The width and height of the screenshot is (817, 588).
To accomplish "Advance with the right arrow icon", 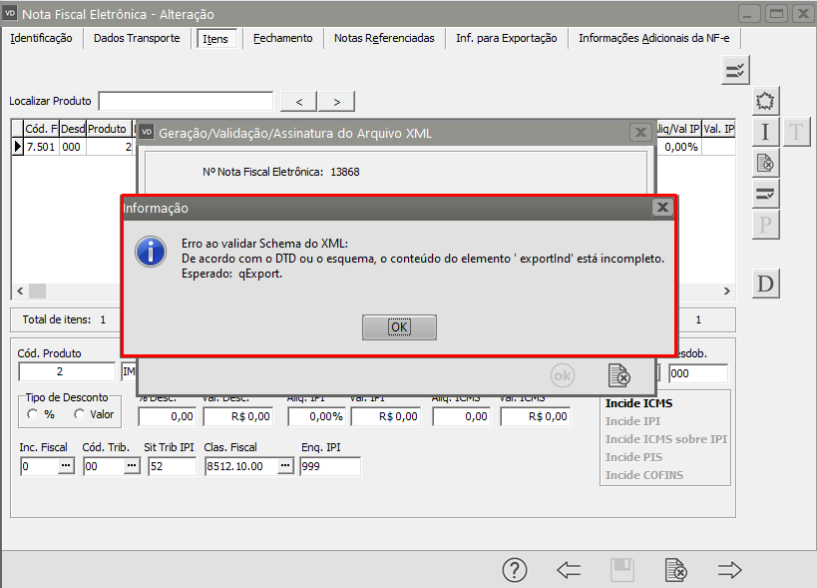I will pos(730,570).
